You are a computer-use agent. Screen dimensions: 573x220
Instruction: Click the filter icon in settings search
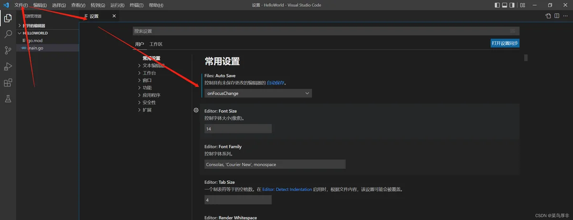(513, 31)
